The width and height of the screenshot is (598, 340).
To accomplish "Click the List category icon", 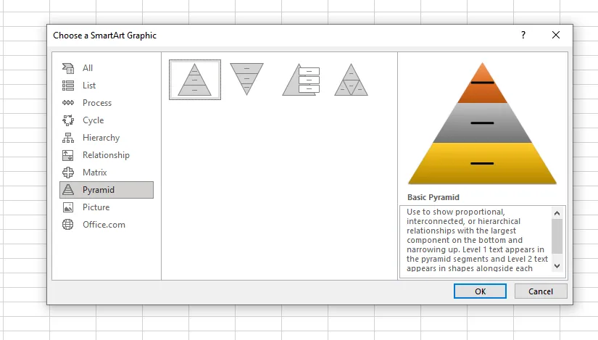I will click(x=68, y=86).
